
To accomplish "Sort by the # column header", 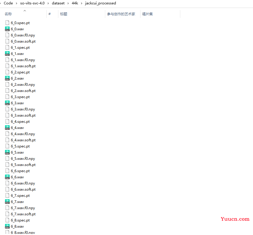I will pos(50,14).
